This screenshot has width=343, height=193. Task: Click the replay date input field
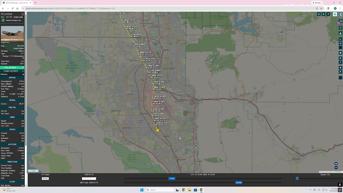click(x=89, y=179)
